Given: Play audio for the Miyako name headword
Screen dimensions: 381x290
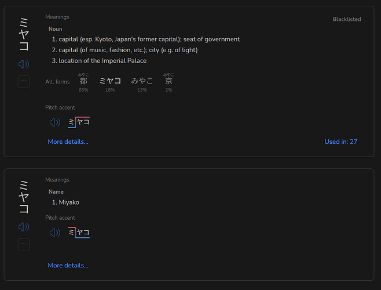Looking at the screenshot, I should [24, 227].
